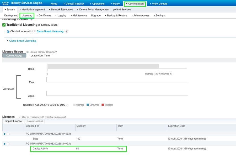
Task: Click the green Traditional Licensing check icon
Action: (4, 25)
